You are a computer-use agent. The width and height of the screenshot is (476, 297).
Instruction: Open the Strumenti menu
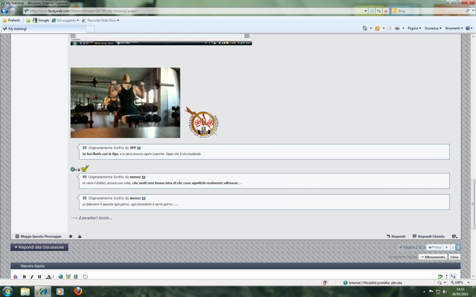point(454,28)
